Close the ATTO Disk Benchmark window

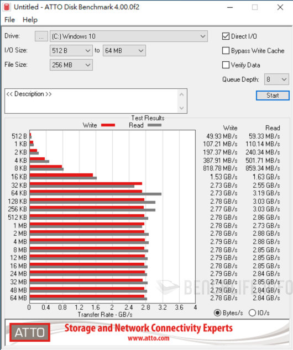(280, 7)
